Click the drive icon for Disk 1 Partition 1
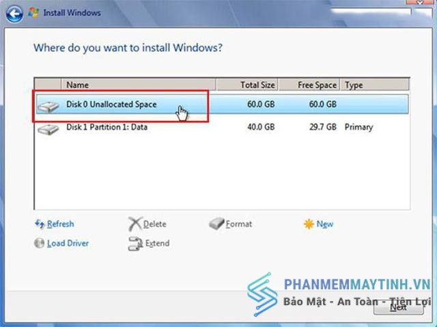 point(48,130)
